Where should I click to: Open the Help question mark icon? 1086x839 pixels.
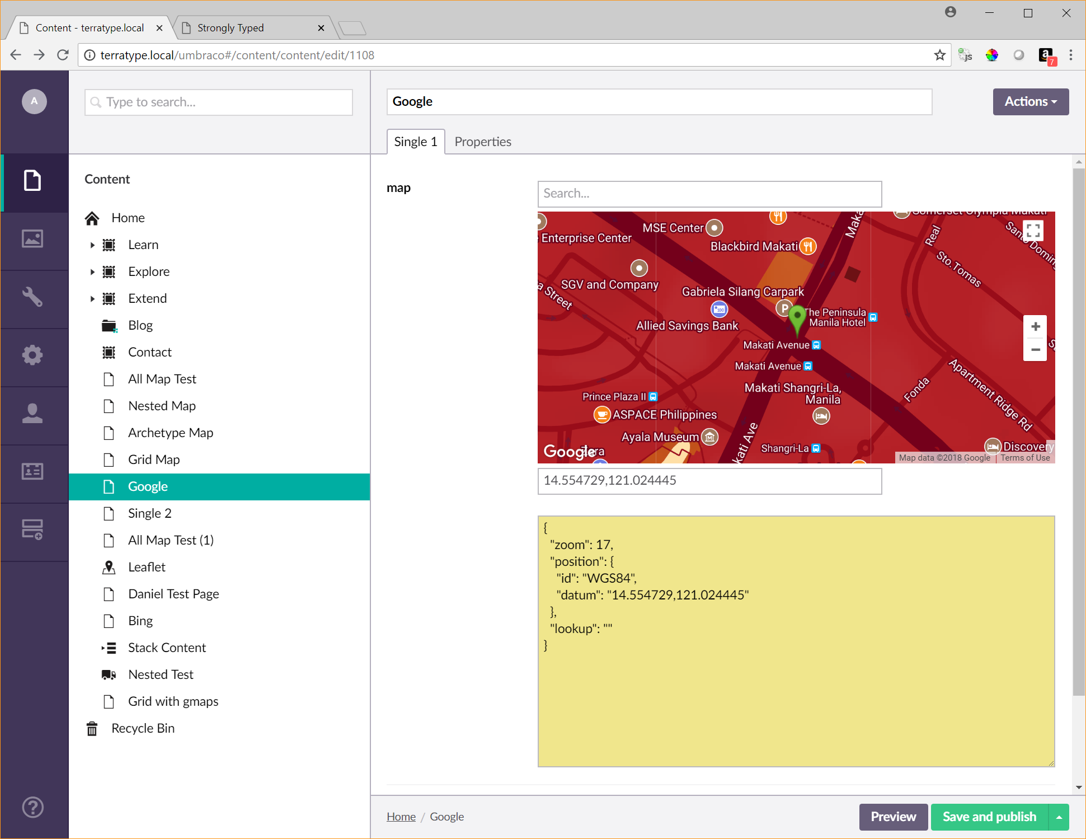pyautogui.click(x=33, y=807)
